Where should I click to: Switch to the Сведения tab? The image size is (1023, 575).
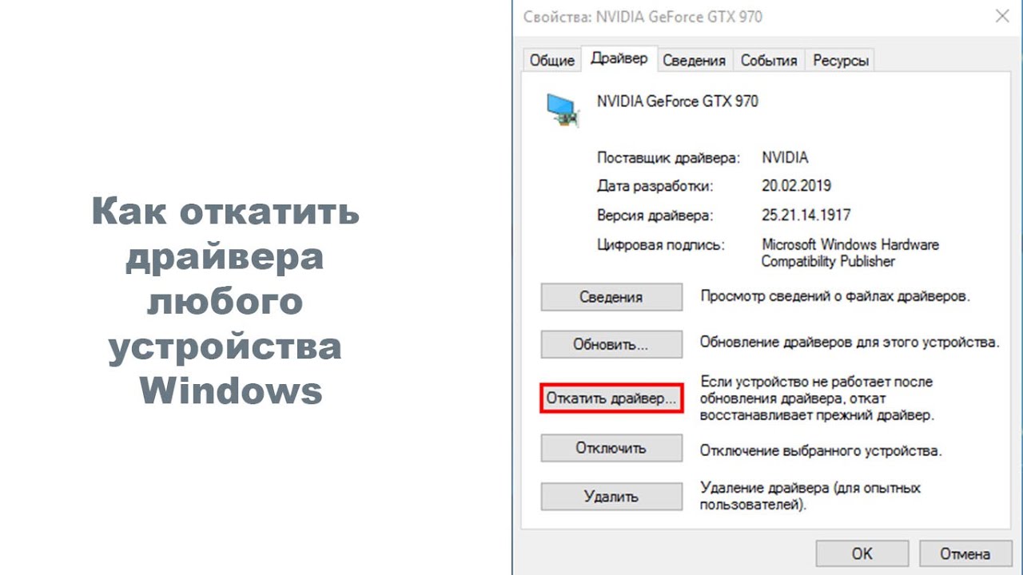pos(695,60)
